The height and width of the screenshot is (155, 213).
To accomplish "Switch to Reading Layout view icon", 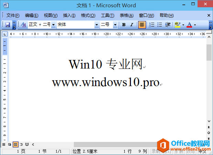I will pos(27,145).
